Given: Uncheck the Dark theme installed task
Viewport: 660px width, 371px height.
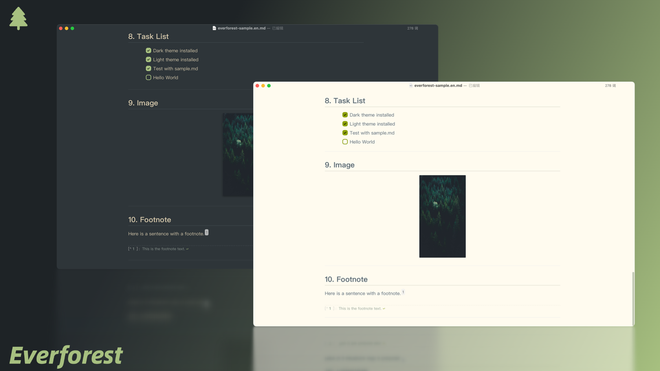Looking at the screenshot, I should (345, 115).
